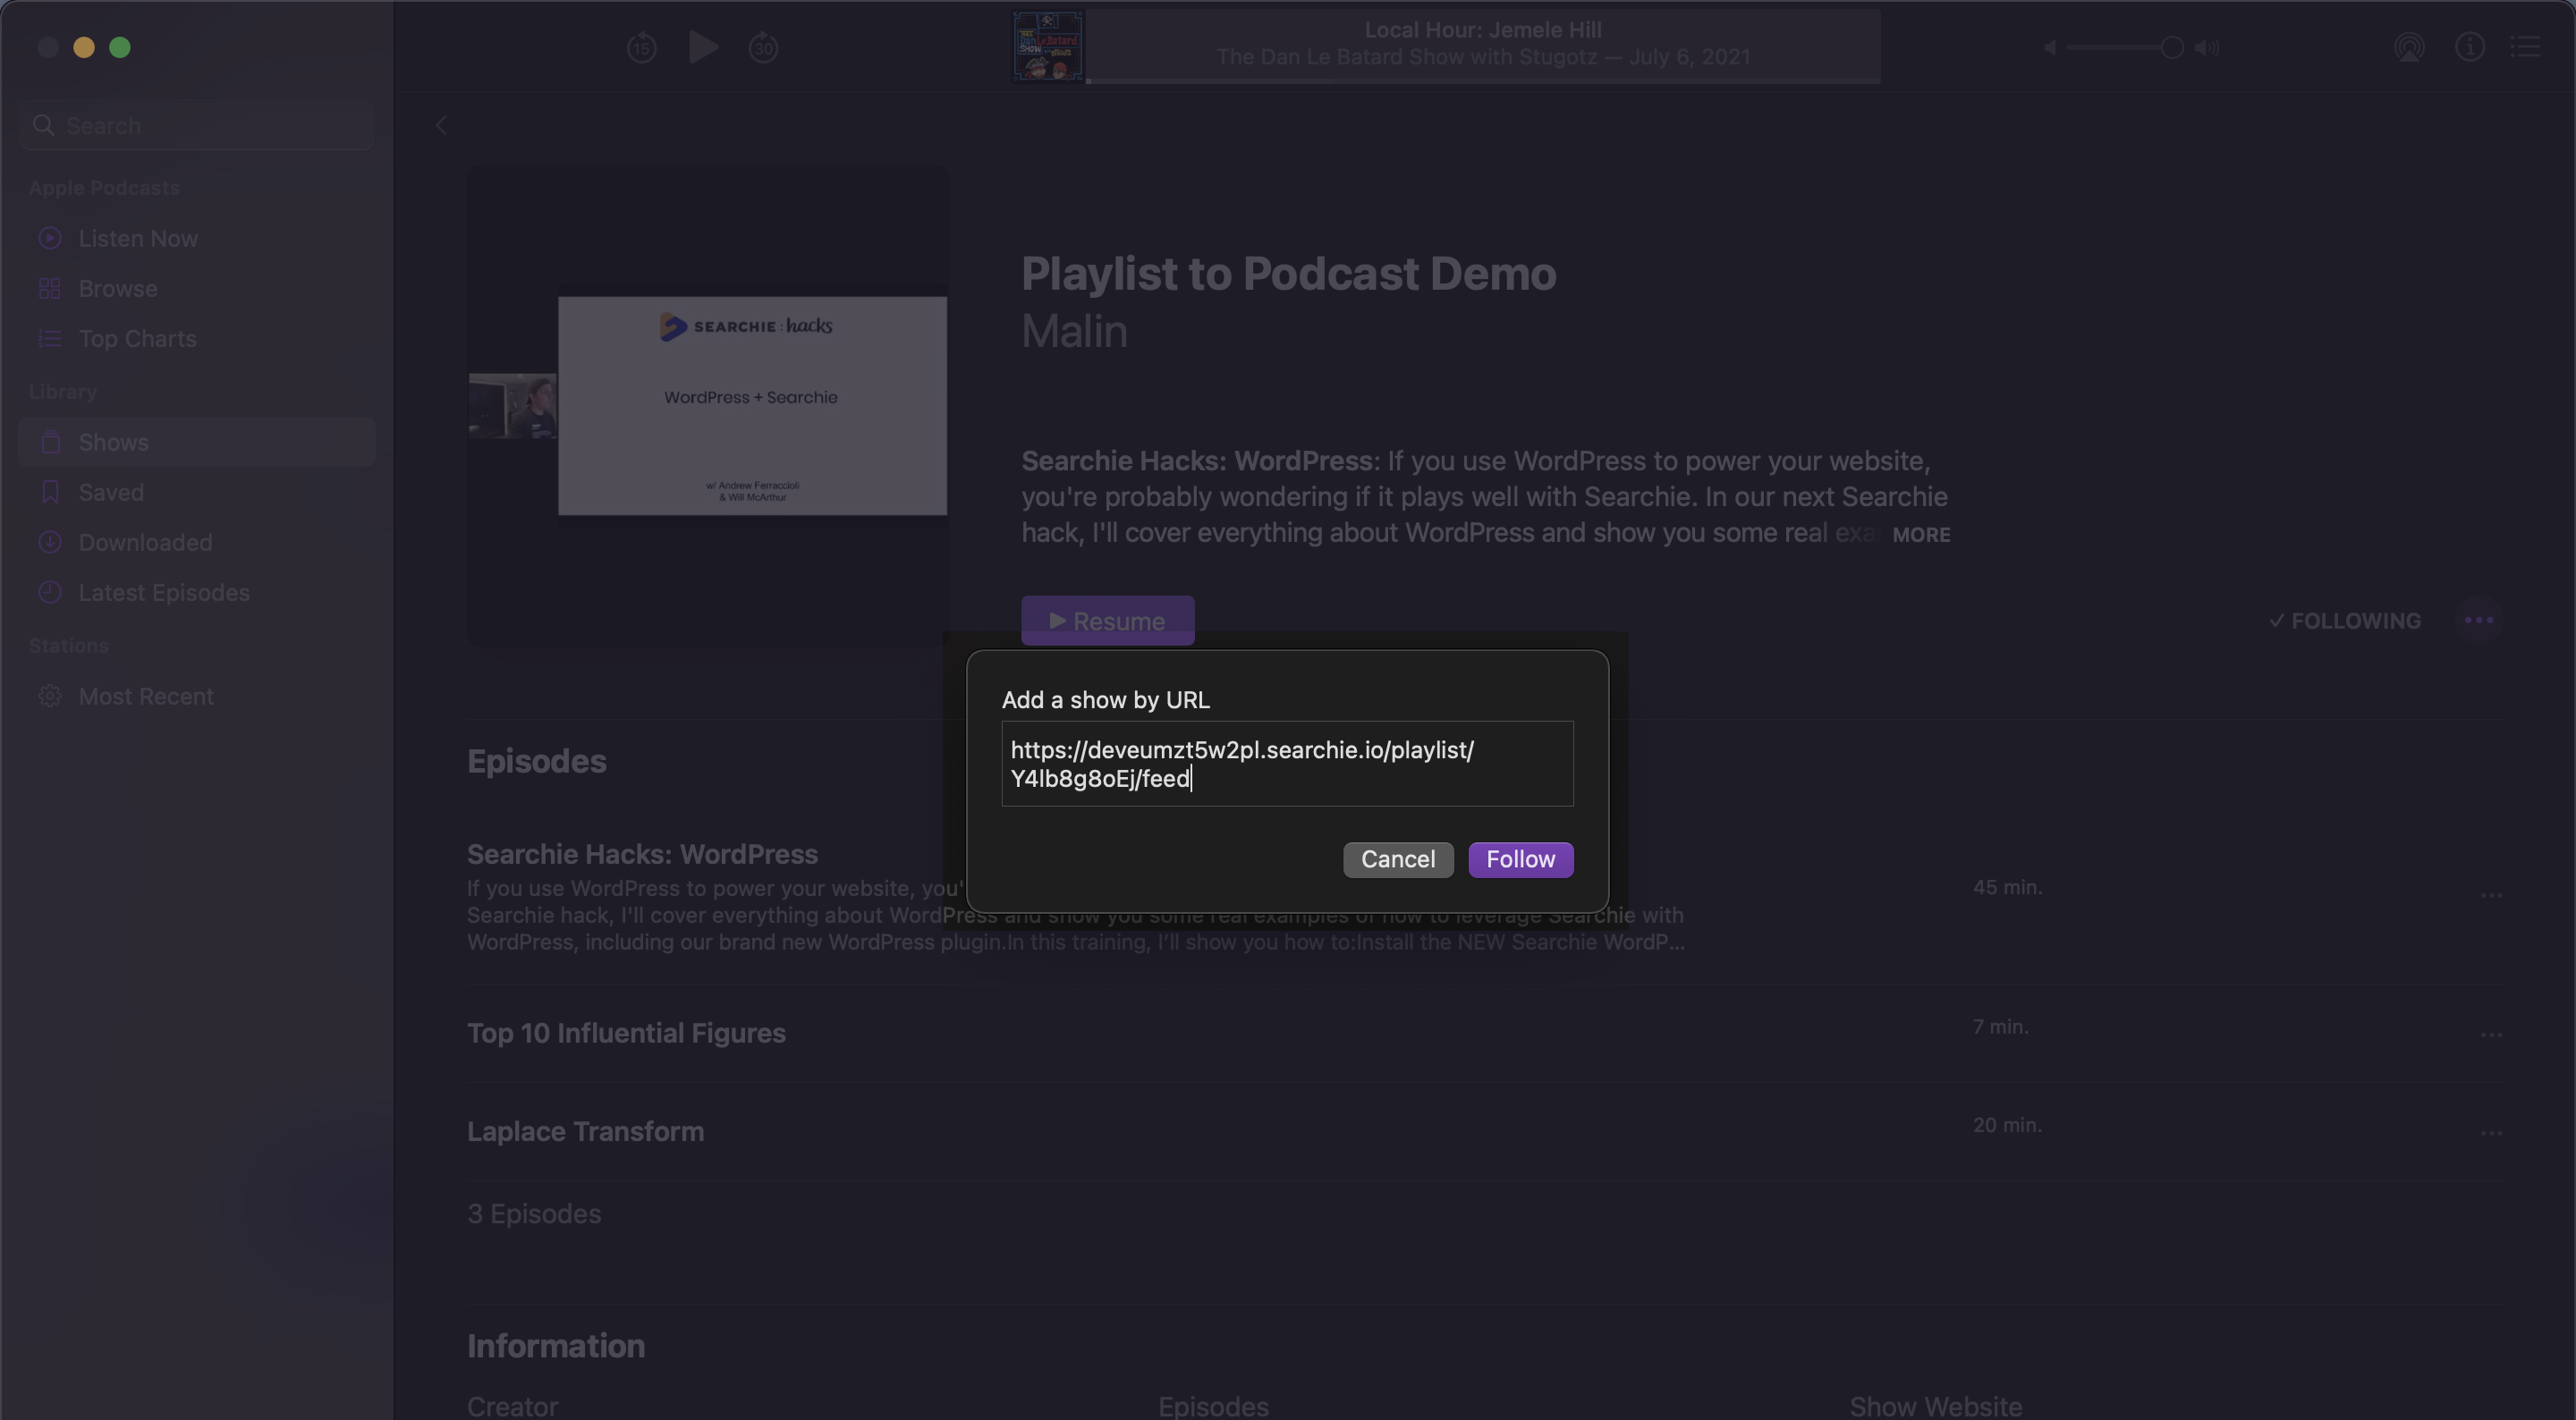The width and height of the screenshot is (2576, 1420).
Task: Click the 45 min. duration text
Action: point(2007,888)
